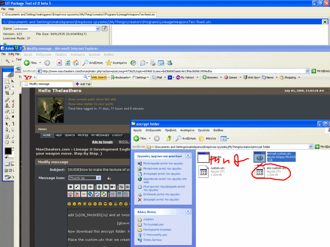This screenshot has height=247, width=330.
Task: Expand the Message icon dropdown Thumb Up
Action: [x=99, y=178]
